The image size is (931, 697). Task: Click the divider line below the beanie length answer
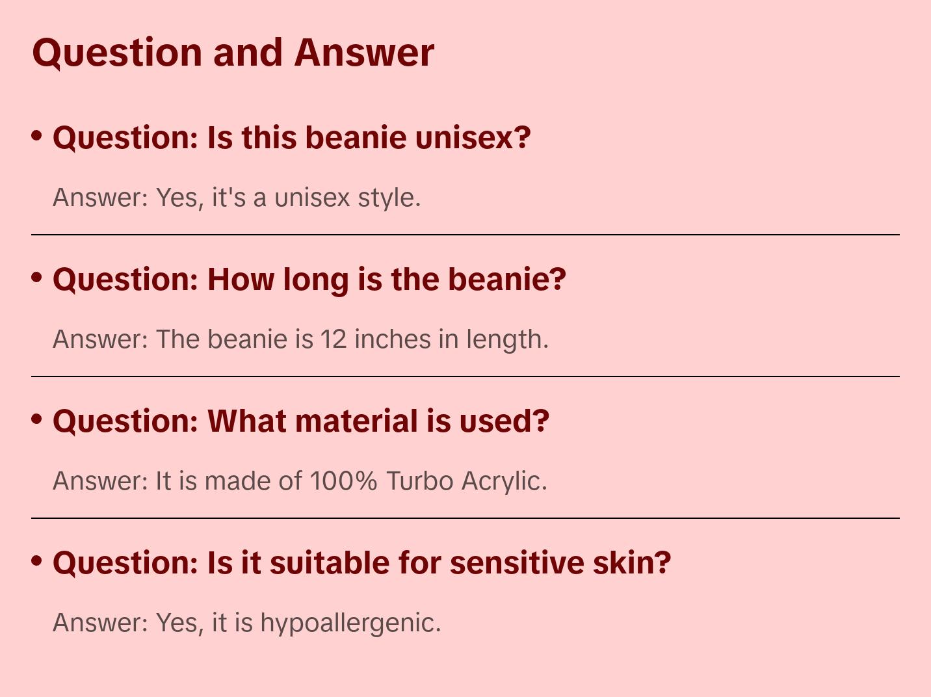point(465,376)
